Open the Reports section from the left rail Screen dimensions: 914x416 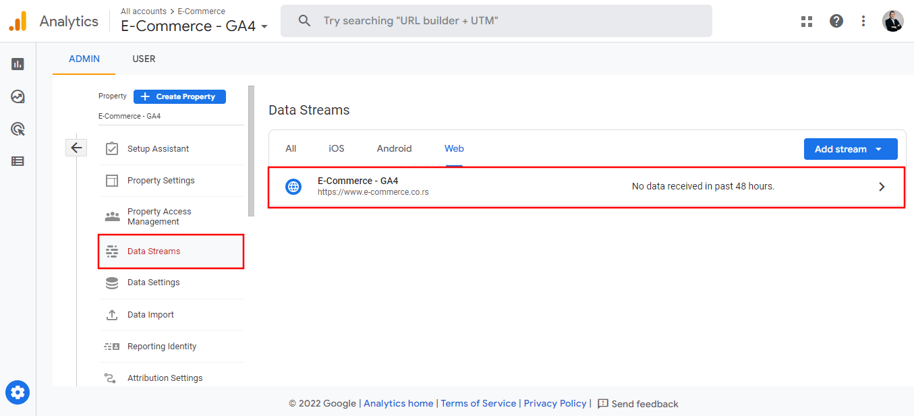coord(17,63)
